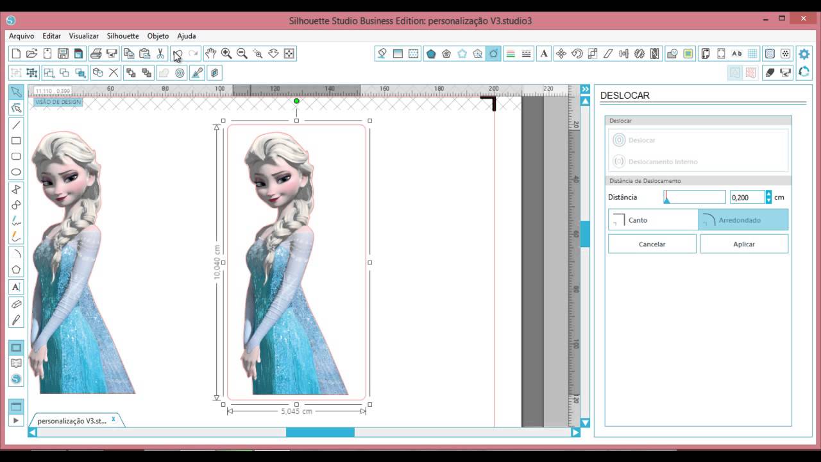Viewport: 821px width, 462px height.
Task: Select the Arredondado corner style option
Action: 743,220
